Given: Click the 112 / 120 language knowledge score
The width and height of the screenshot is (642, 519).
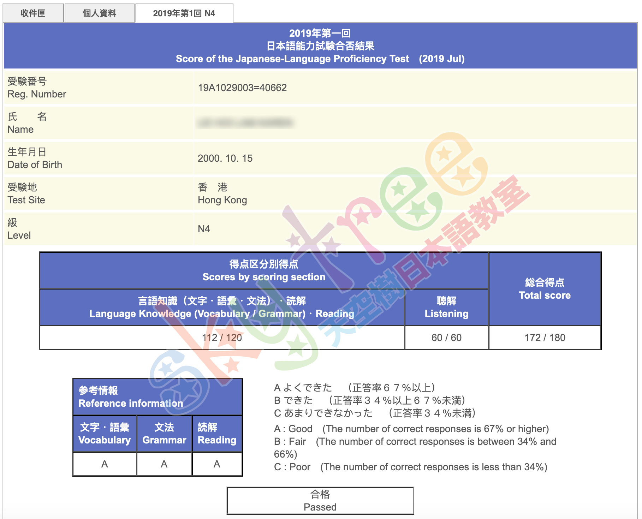Looking at the screenshot, I should (x=222, y=338).
